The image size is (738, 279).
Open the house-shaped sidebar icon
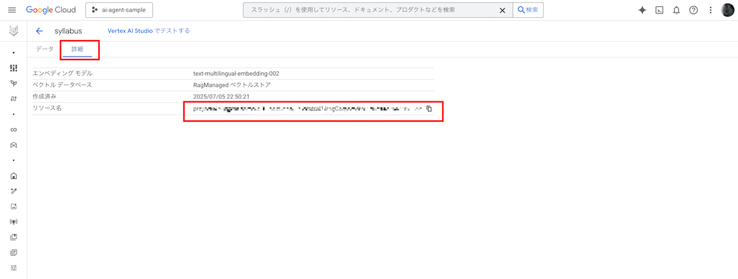point(14,176)
